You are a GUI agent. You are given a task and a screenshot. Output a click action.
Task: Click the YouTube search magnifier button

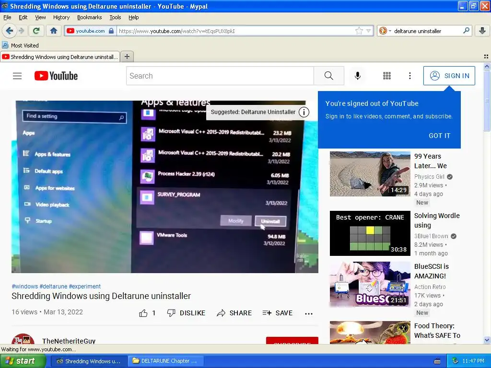pos(329,76)
